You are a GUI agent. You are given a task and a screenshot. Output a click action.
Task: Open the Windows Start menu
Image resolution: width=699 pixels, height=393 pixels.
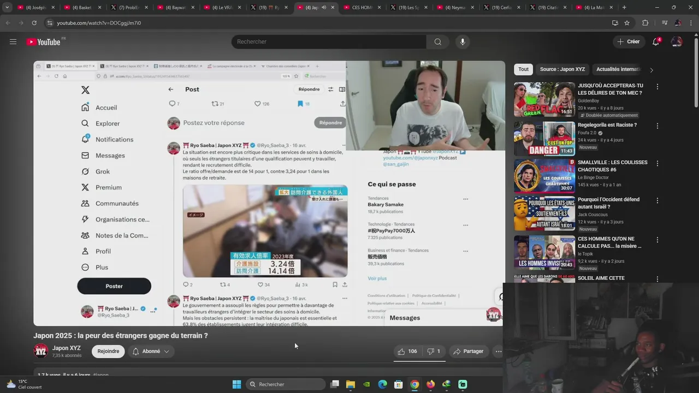point(236,384)
